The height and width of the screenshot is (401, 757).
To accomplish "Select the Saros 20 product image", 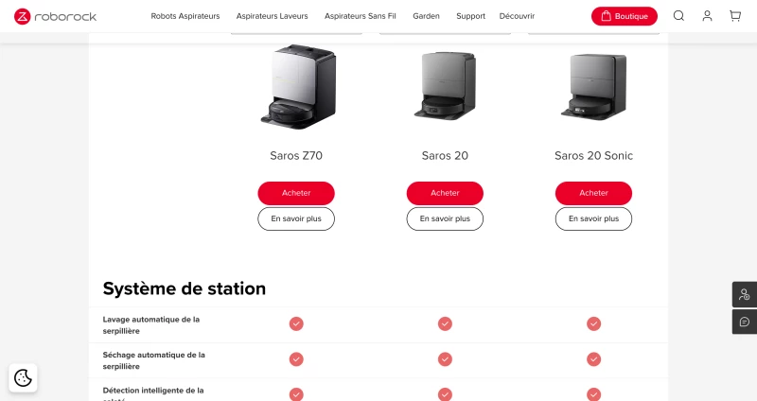I will click(445, 86).
